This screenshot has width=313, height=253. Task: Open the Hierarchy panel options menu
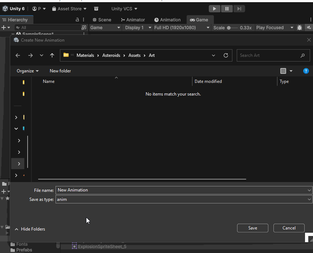[84, 20]
